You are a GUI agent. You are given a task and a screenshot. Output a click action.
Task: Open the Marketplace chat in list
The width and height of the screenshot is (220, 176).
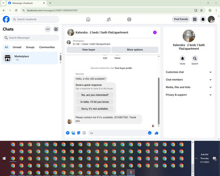click(x=30, y=58)
